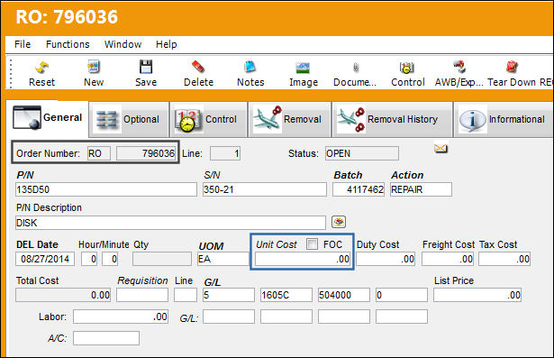The image size is (554, 358).
Task: Click the Unit Cost input field
Action: pyautogui.click(x=303, y=259)
